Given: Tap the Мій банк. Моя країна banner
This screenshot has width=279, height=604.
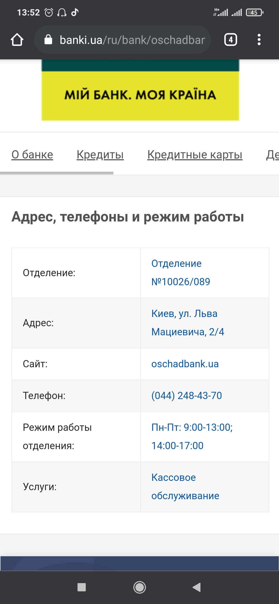Looking at the screenshot, I should point(140,94).
